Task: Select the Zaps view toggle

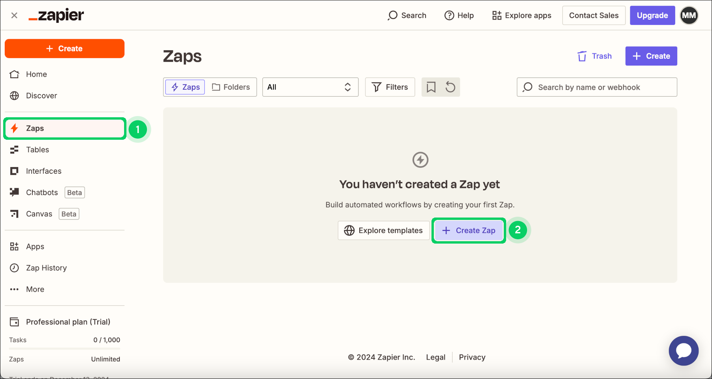Action: click(x=185, y=87)
